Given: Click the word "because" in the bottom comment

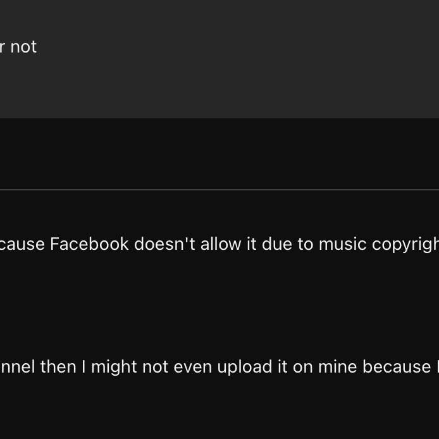Looking at the screenshot, I should pyautogui.click(x=397, y=367).
